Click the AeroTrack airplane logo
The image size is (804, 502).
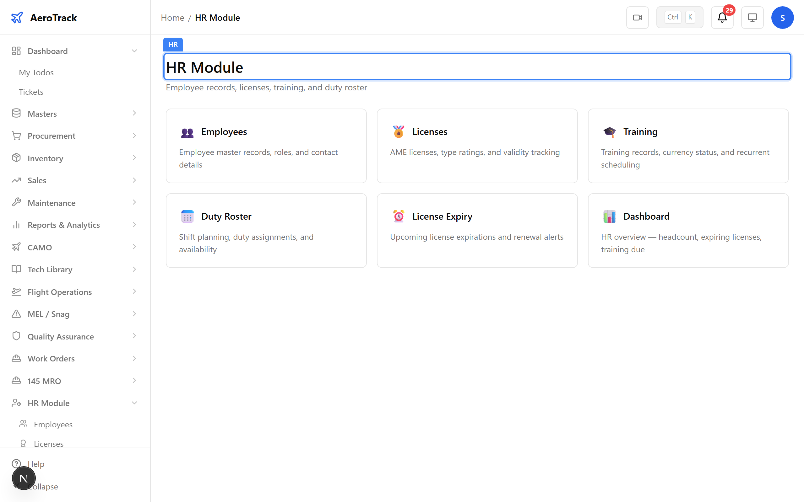(17, 17)
